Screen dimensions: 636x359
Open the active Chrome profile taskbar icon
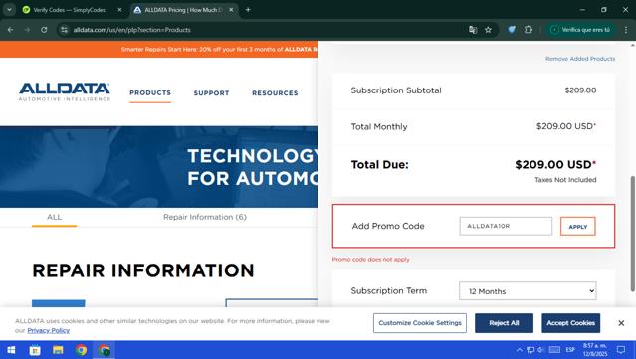104,350
